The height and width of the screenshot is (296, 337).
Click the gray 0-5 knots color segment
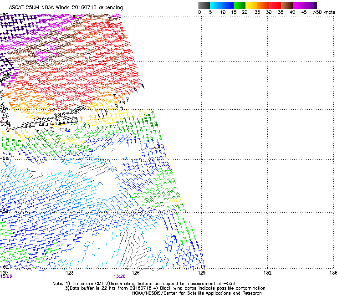204,5
